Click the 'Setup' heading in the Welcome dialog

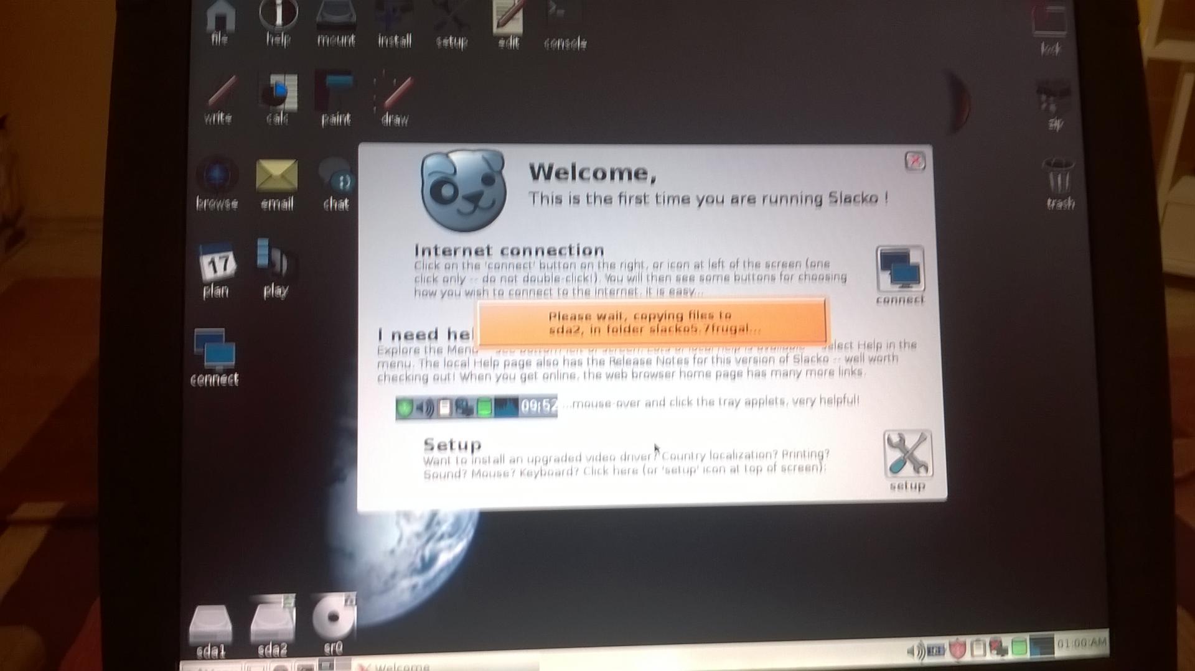click(x=452, y=444)
